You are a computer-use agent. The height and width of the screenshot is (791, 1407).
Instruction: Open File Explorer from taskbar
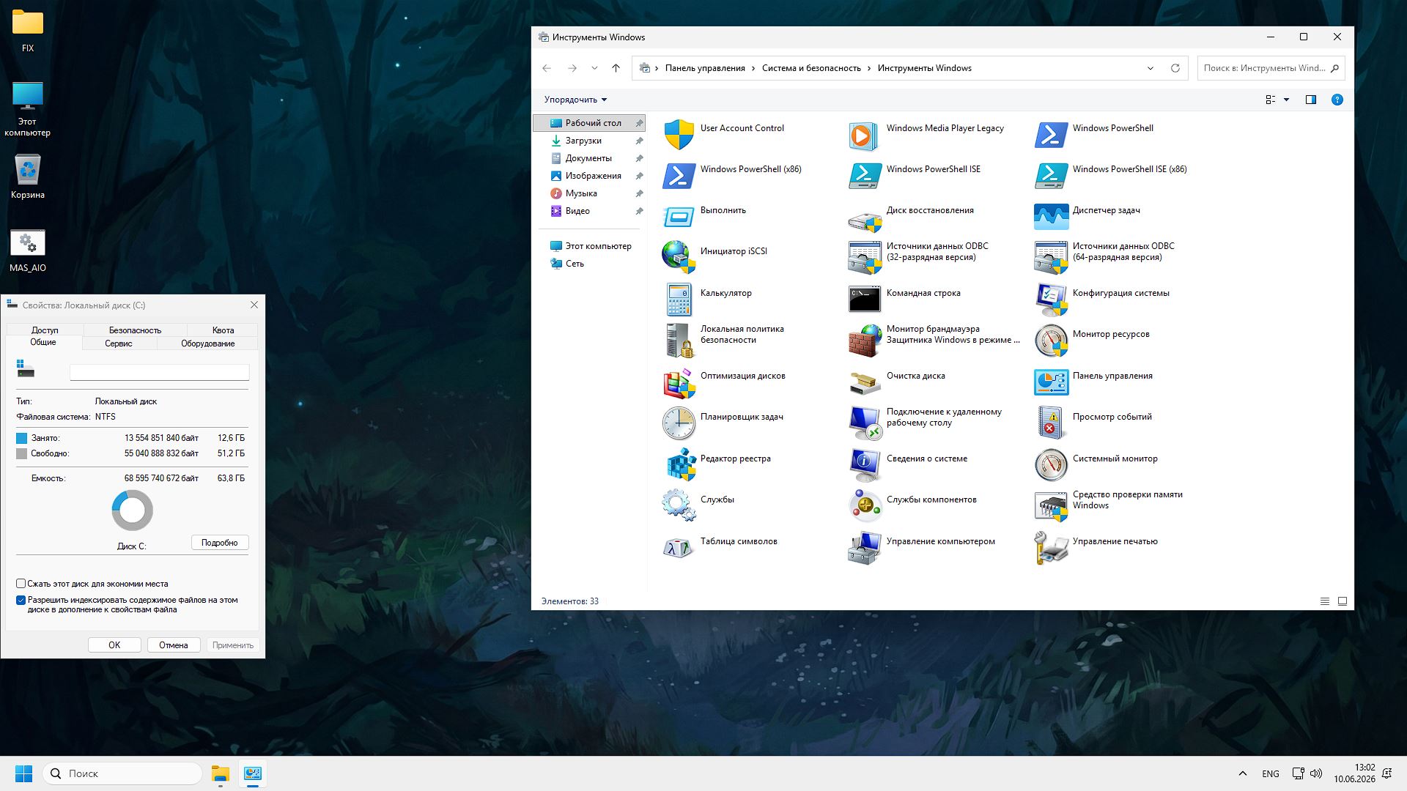(x=221, y=773)
